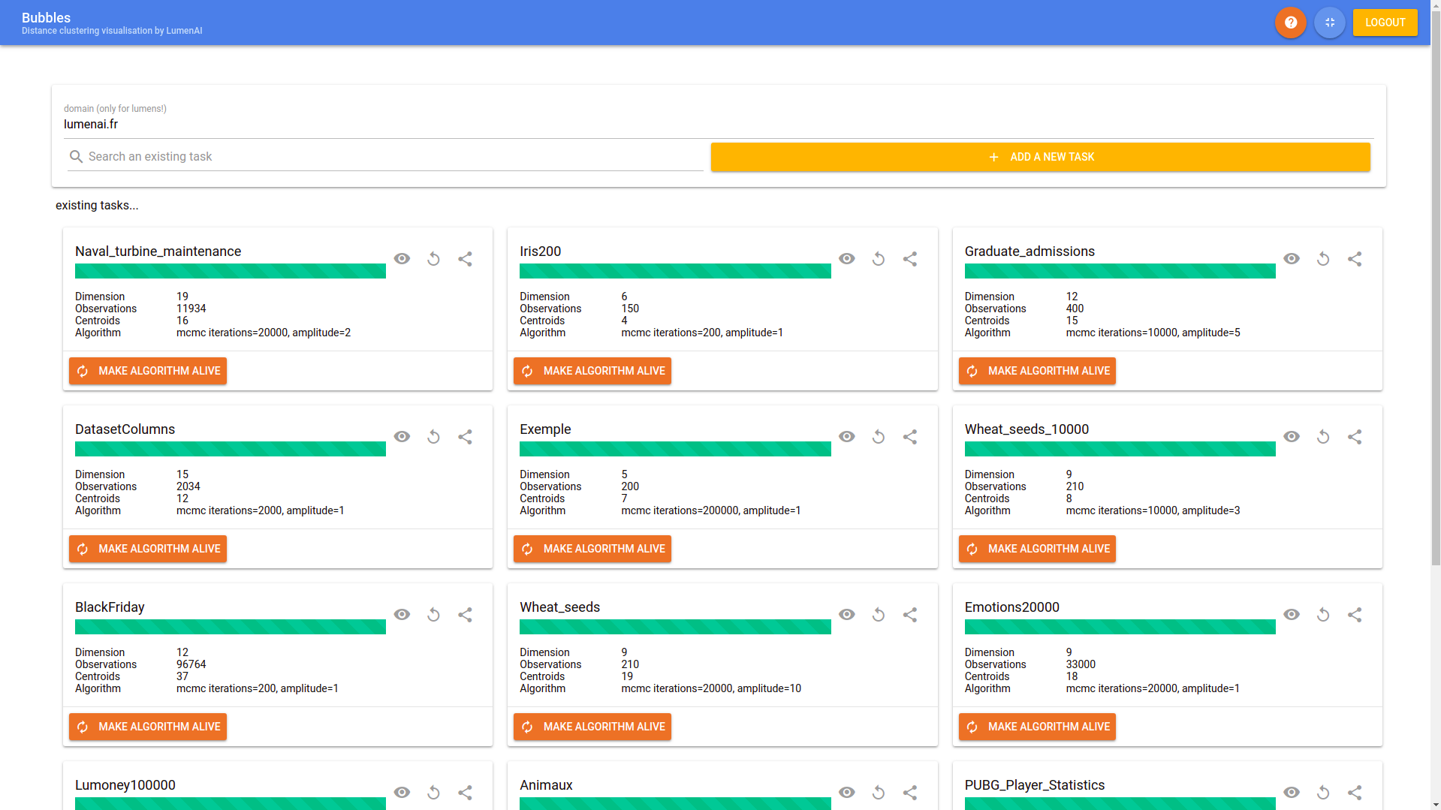Viewport: 1441px width, 810px height.
Task: Click the Emotions20000 progress bar
Action: click(1120, 627)
